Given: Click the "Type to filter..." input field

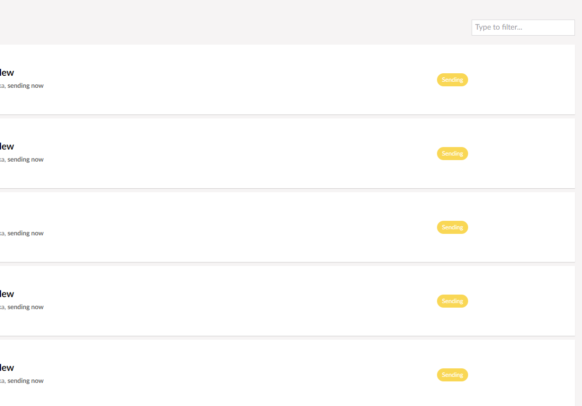Looking at the screenshot, I should click(523, 28).
